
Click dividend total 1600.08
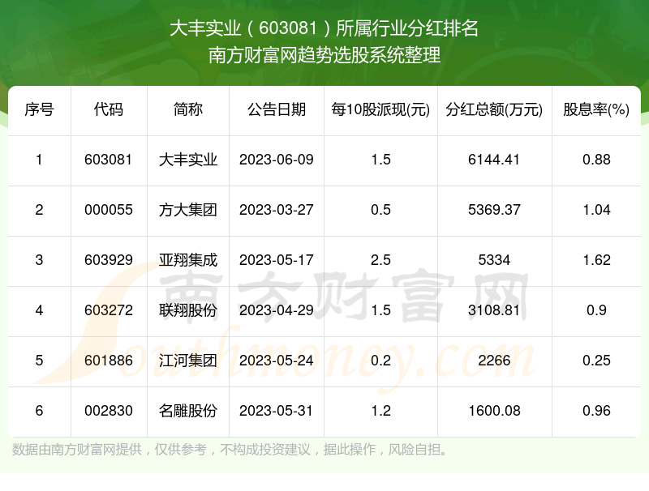[x=494, y=411]
